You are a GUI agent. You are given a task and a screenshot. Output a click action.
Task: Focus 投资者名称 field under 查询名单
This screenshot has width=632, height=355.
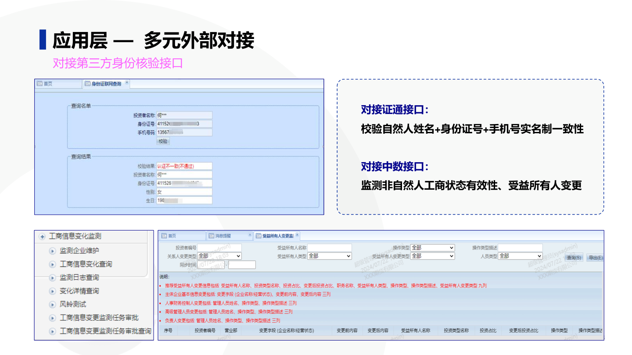[x=184, y=115]
